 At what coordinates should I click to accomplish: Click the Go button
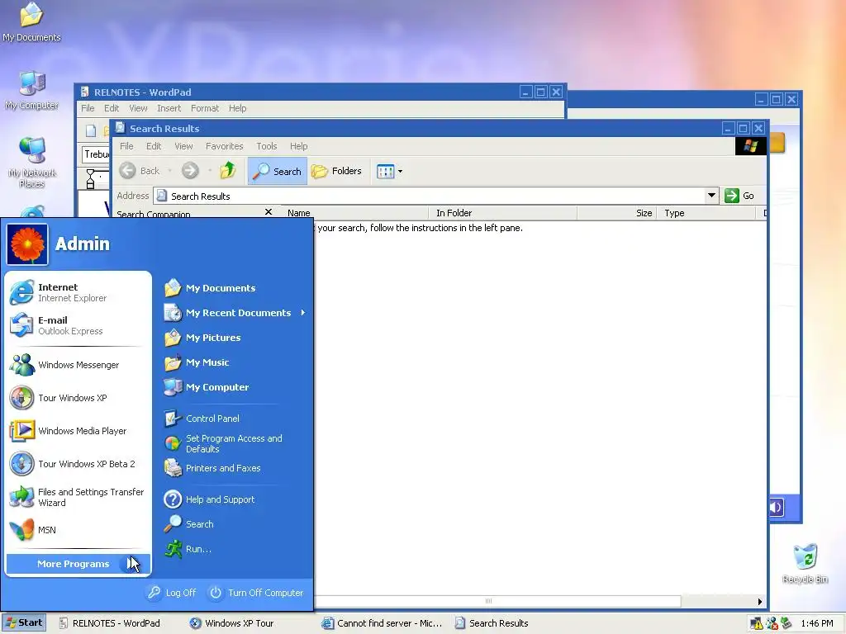739,196
